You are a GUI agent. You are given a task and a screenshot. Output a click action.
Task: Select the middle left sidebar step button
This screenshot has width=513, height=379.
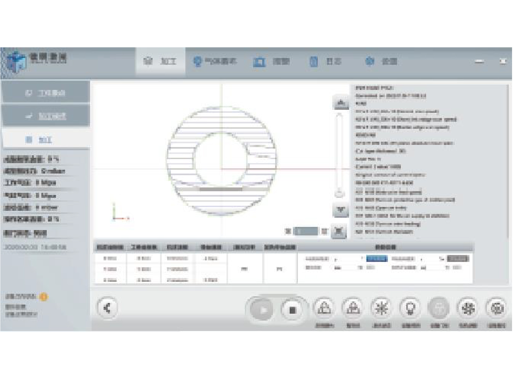pyautogui.click(x=46, y=116)
